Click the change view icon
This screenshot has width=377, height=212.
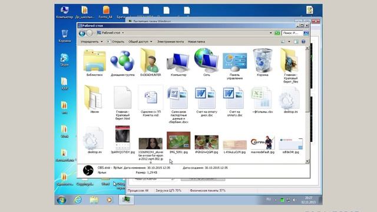(x=283, y=42)
